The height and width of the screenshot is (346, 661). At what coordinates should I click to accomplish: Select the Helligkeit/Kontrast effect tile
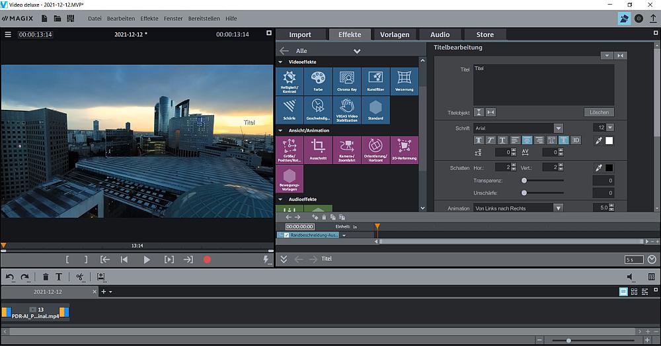click(289, 81)
